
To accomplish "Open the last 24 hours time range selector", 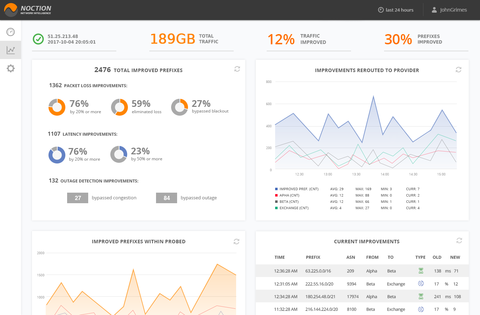I will pos(396,10).
